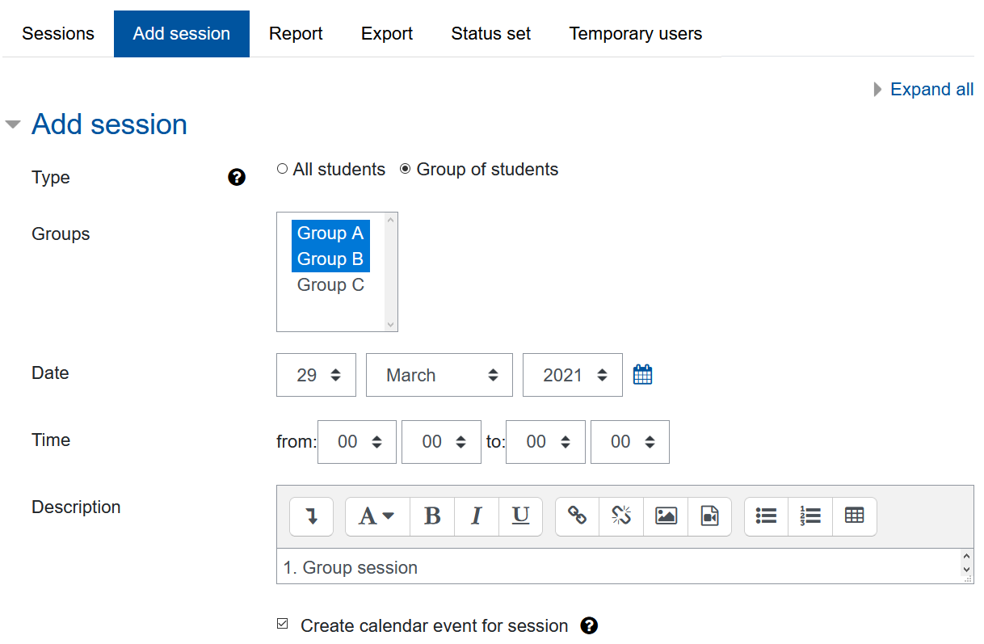Click the Unlink icon in the editor

tap(620, 516)
